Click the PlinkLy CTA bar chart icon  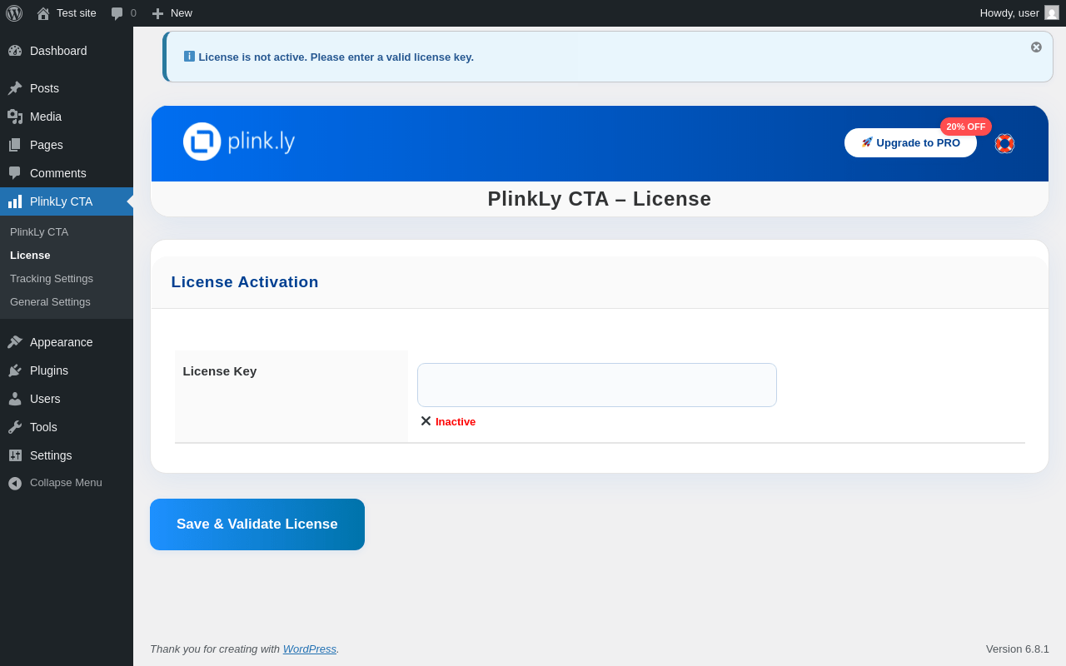[15, 201]
